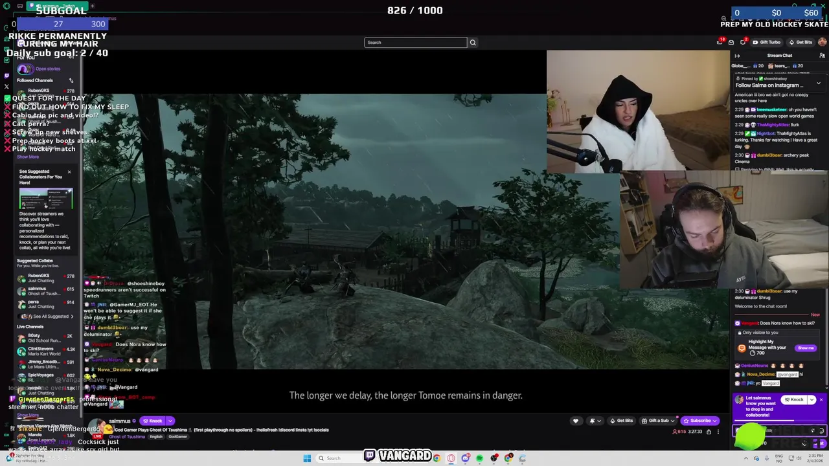This screenshot has height=466, width=829.
Task: Open the notifications inbox with badge 18
Action: click(x=720, y=42)
